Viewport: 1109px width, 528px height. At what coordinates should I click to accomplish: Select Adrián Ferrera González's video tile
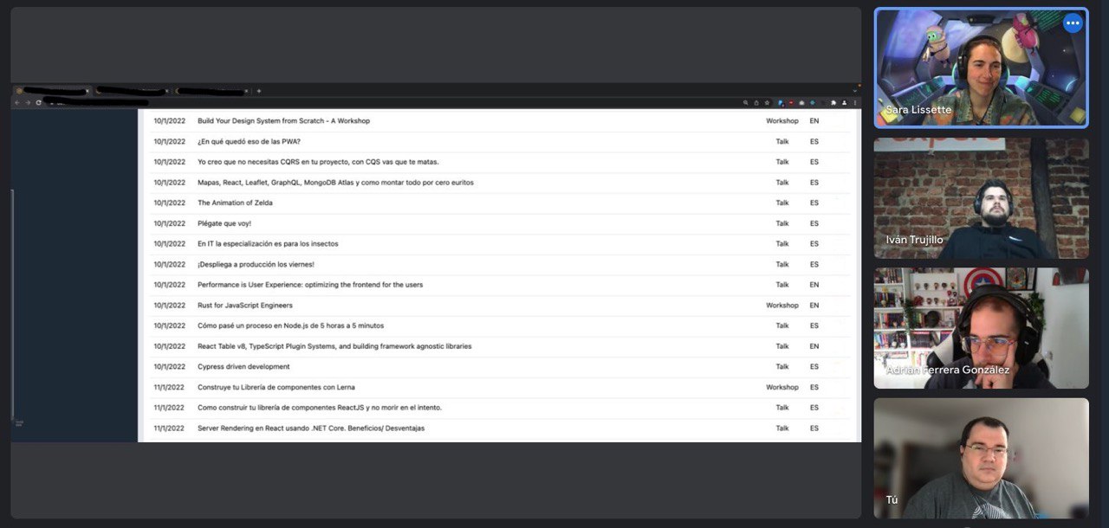point(981,328)
